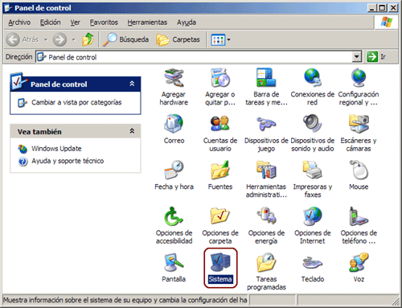
Task: Open the Atrás history dropdown arrow
Action: pos(46,39)
